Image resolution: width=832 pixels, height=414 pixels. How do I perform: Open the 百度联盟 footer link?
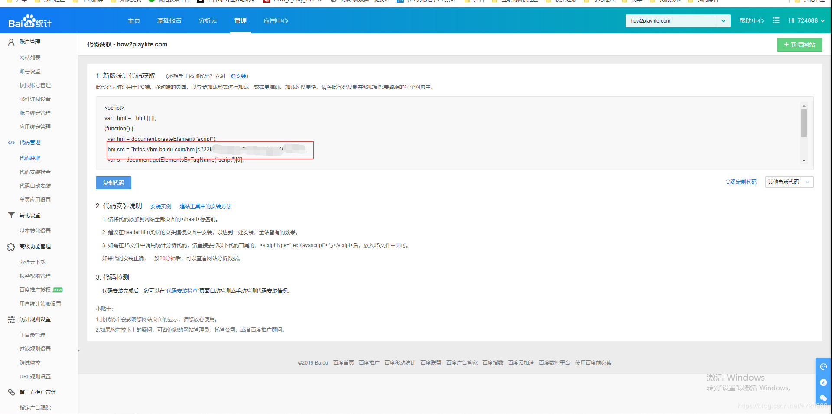431,363
